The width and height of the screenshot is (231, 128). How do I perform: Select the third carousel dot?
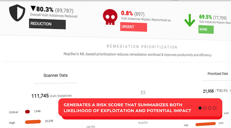(x=210, y=108)
